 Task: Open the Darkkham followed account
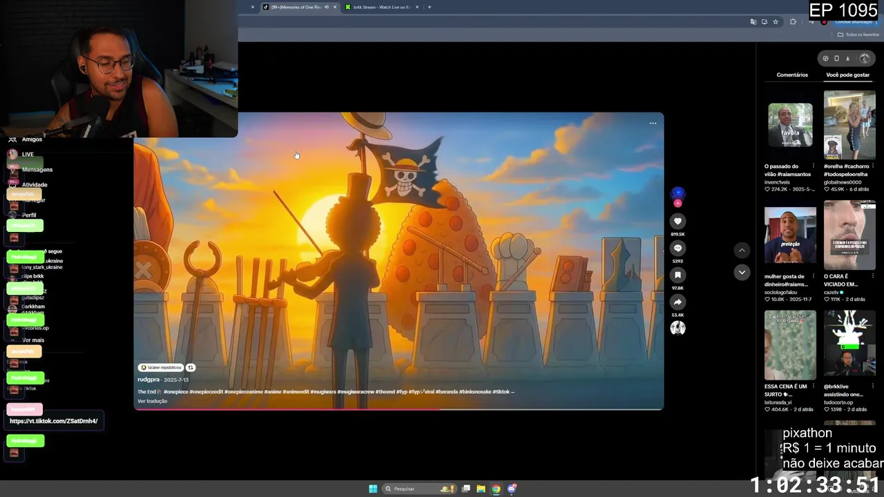click(33, 306)
